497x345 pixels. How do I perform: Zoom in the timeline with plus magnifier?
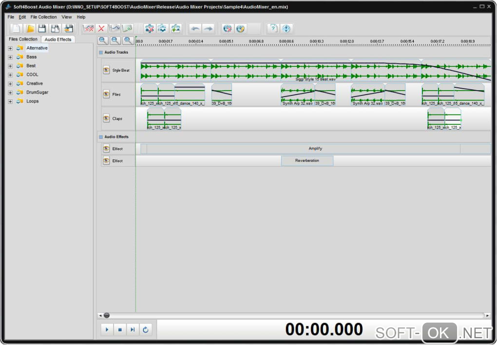pyautogui.click(x=103, y=40)
